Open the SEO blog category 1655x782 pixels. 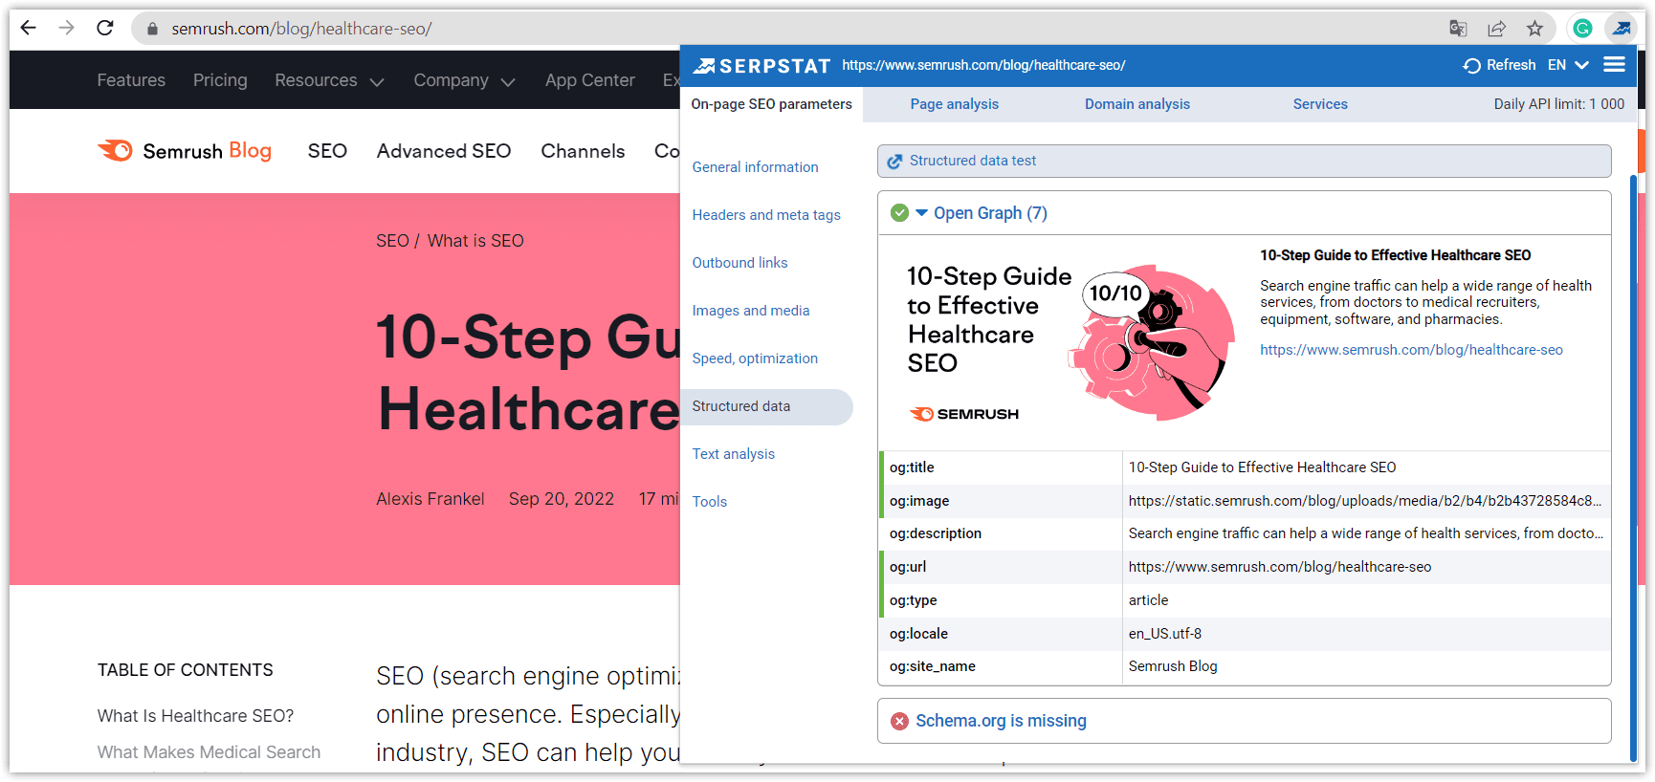pyautogui.click(x=327, y=151)
